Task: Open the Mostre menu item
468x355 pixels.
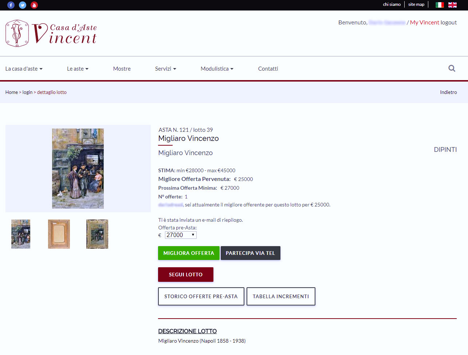Action: point(122,68)
